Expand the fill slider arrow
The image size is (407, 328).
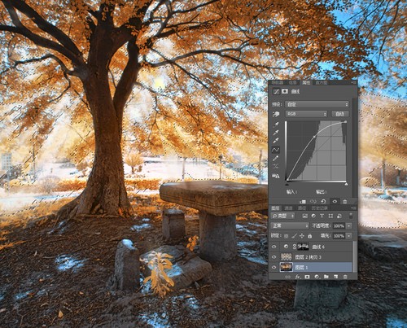(x=349, y=236)
